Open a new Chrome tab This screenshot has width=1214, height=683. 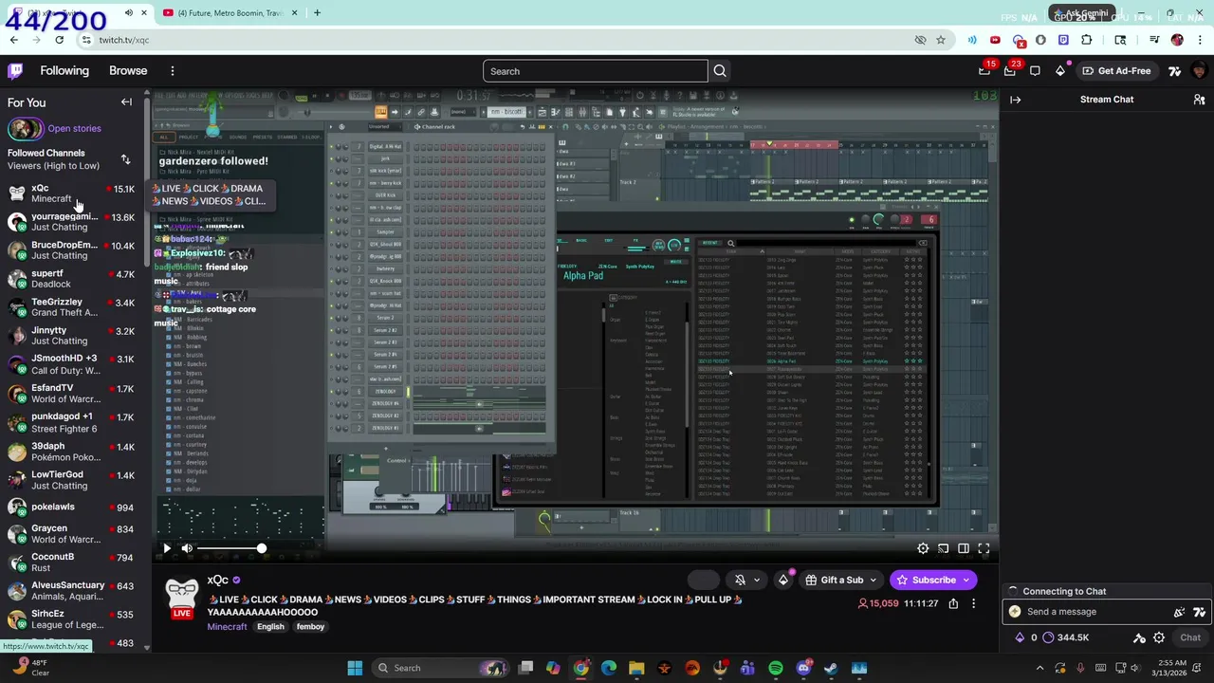click(317, 13)
